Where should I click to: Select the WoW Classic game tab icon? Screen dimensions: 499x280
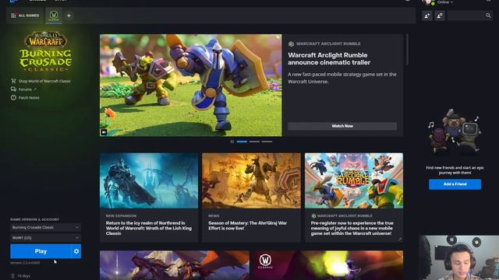point(54,15)
